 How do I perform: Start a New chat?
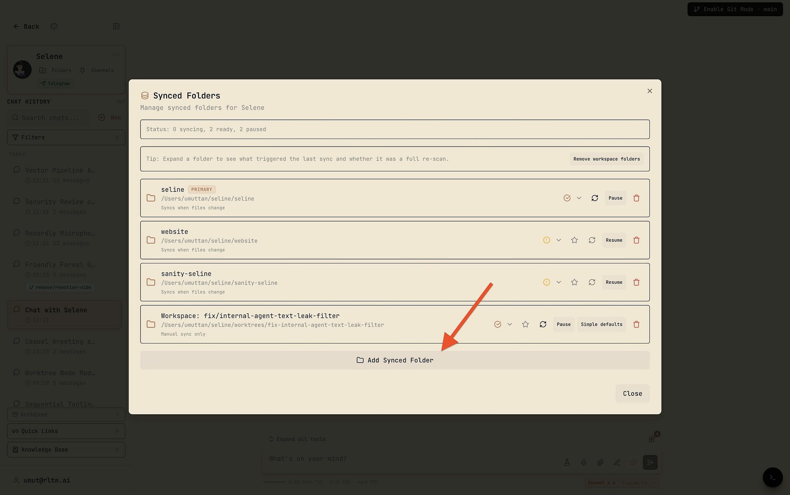point(110,117)
